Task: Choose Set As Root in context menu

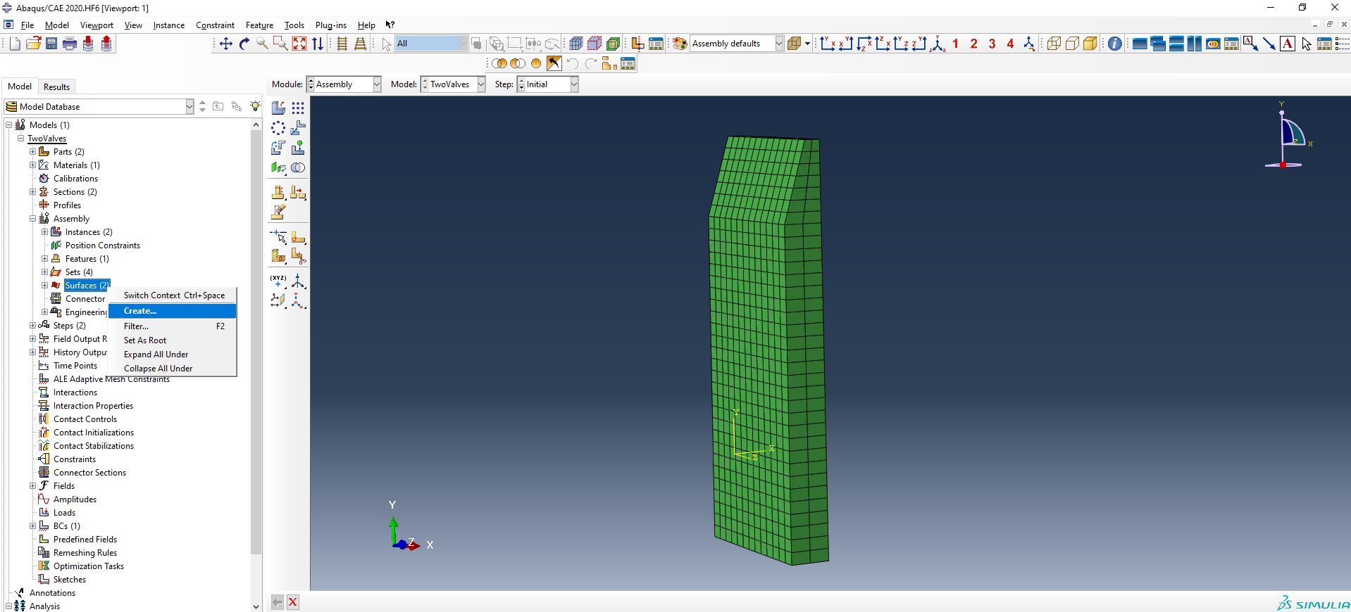Action: pyautogui.click(x=172, y=340)
